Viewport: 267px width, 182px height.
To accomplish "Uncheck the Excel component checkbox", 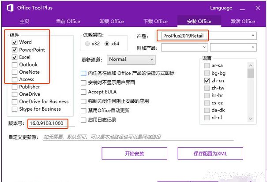I will click(x=15, y=57).
